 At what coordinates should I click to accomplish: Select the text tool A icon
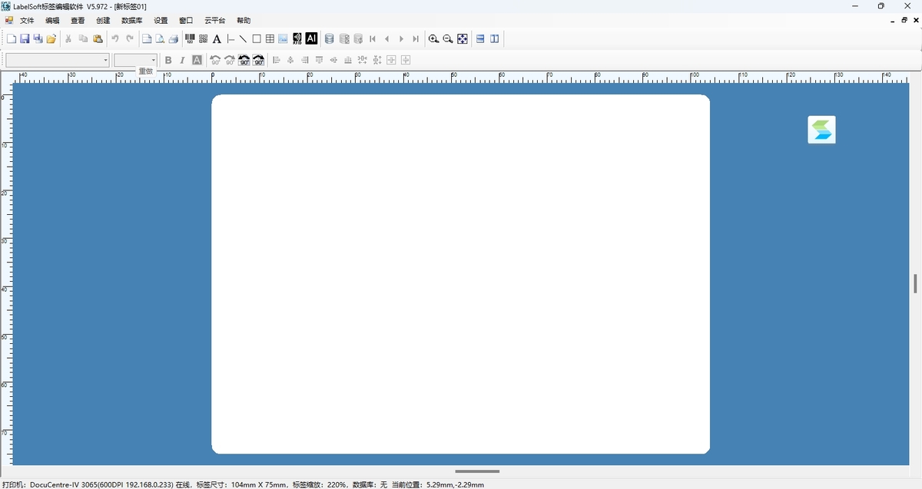(217, 39)
